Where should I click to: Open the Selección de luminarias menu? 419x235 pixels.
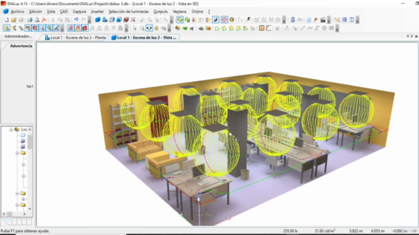point(128,12)
